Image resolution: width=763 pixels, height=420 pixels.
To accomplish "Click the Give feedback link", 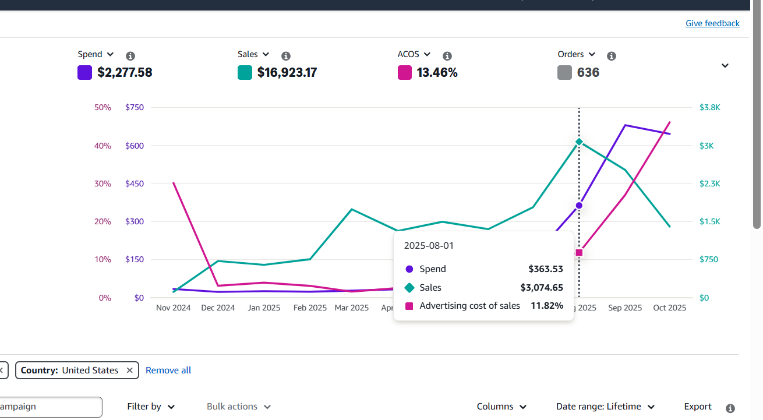I will [712, 23].
